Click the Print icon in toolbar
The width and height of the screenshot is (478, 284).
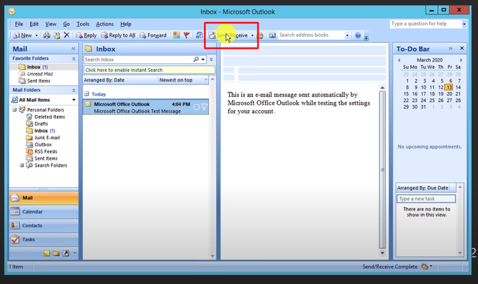47,35
